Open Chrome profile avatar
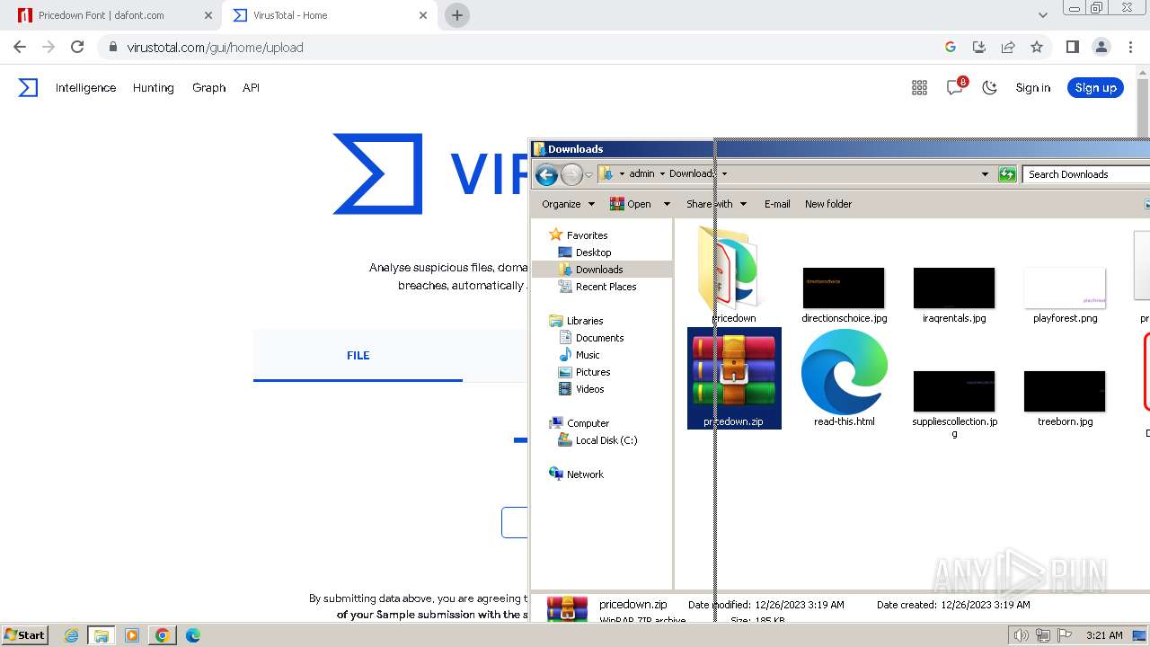The width and height of the screenshot is (1150, 647). pos(1101,47)
